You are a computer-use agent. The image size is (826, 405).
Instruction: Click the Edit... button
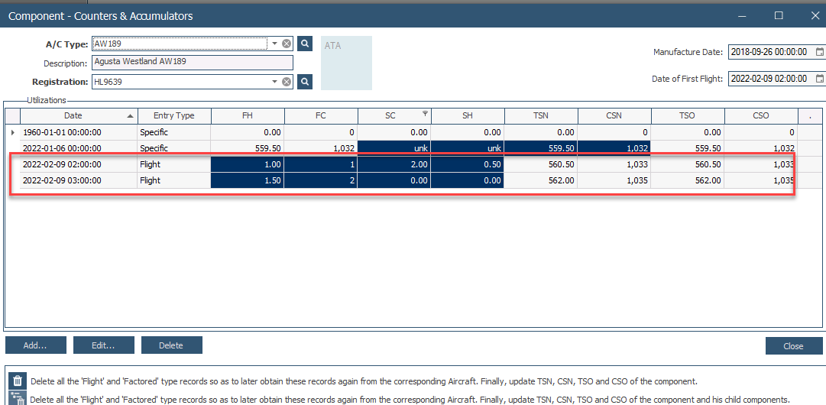click(x=103, y=345)
